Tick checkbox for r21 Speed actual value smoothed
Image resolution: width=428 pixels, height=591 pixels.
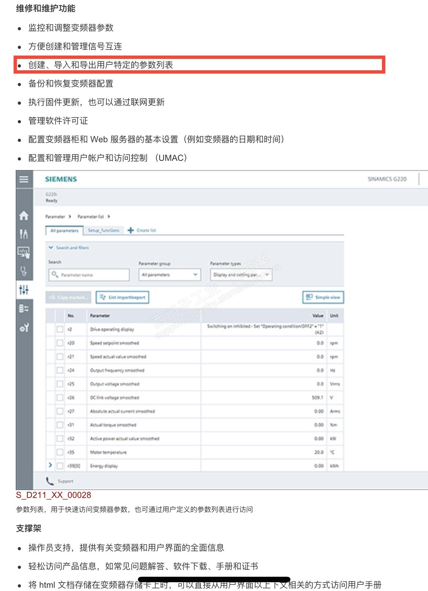[x=60, y=357]
